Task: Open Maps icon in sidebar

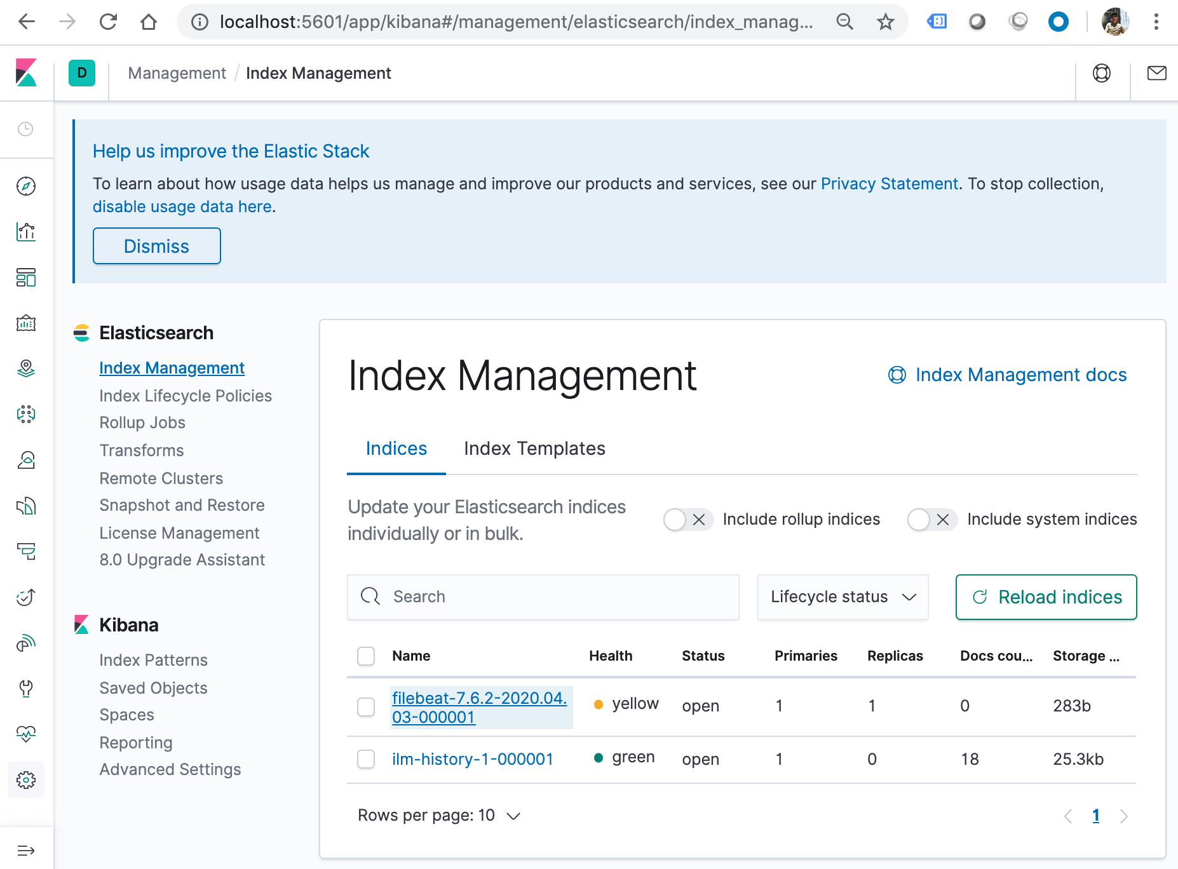Action: (x=26, y=368)
